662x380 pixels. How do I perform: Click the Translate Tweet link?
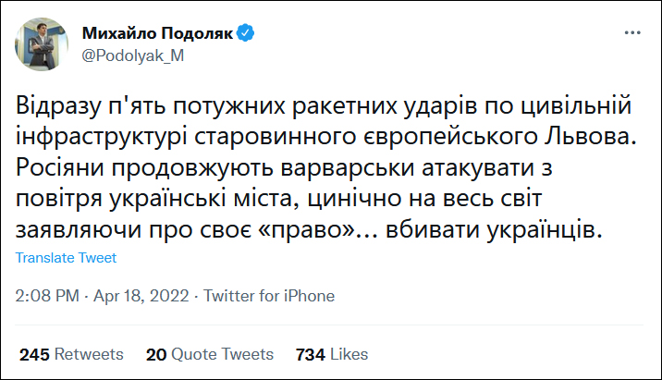(x=66, y=258)
